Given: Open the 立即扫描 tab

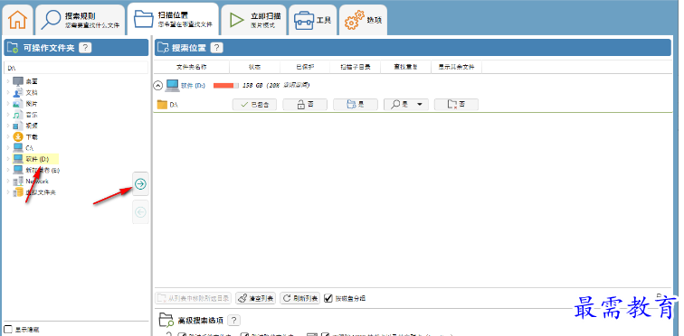Looking at the screenshot, I should (x=253, y=20).
